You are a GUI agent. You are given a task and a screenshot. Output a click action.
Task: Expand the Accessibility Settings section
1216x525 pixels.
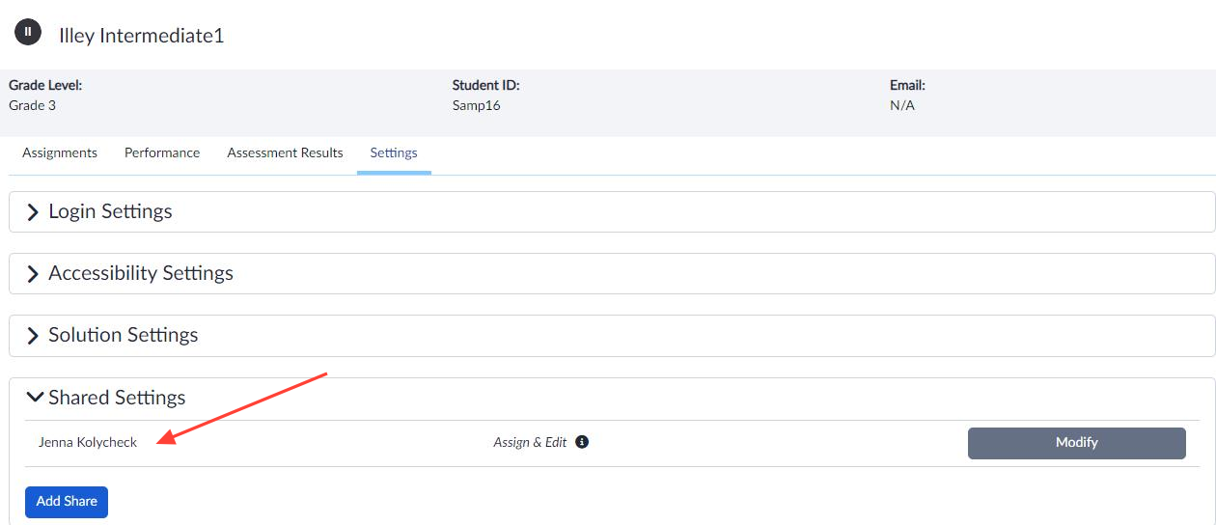[x=140, y=273]
